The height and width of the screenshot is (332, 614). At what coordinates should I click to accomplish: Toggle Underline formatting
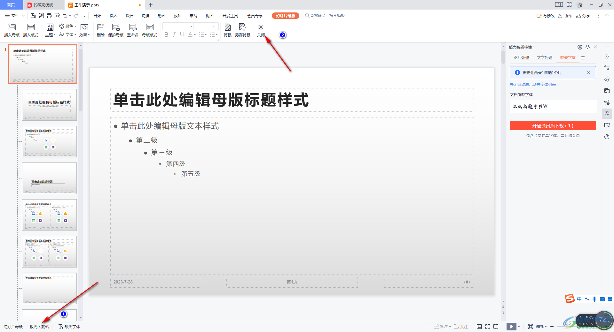click(x=182, y=34)
